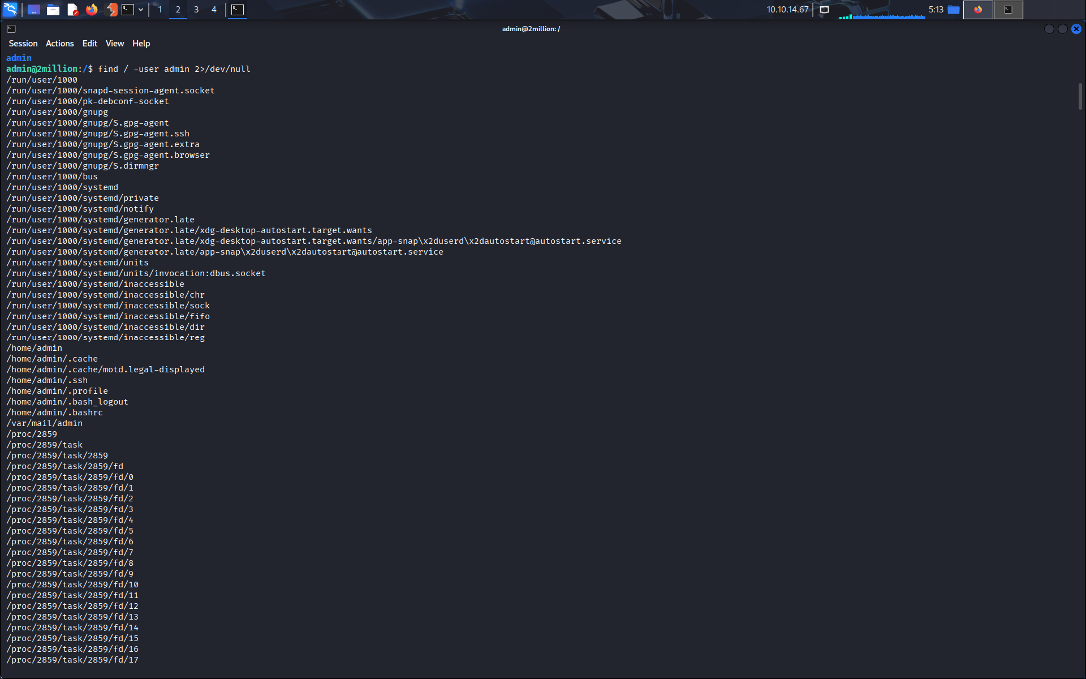Open the View menu
The image size is (1086, 679).
[114, 44]
